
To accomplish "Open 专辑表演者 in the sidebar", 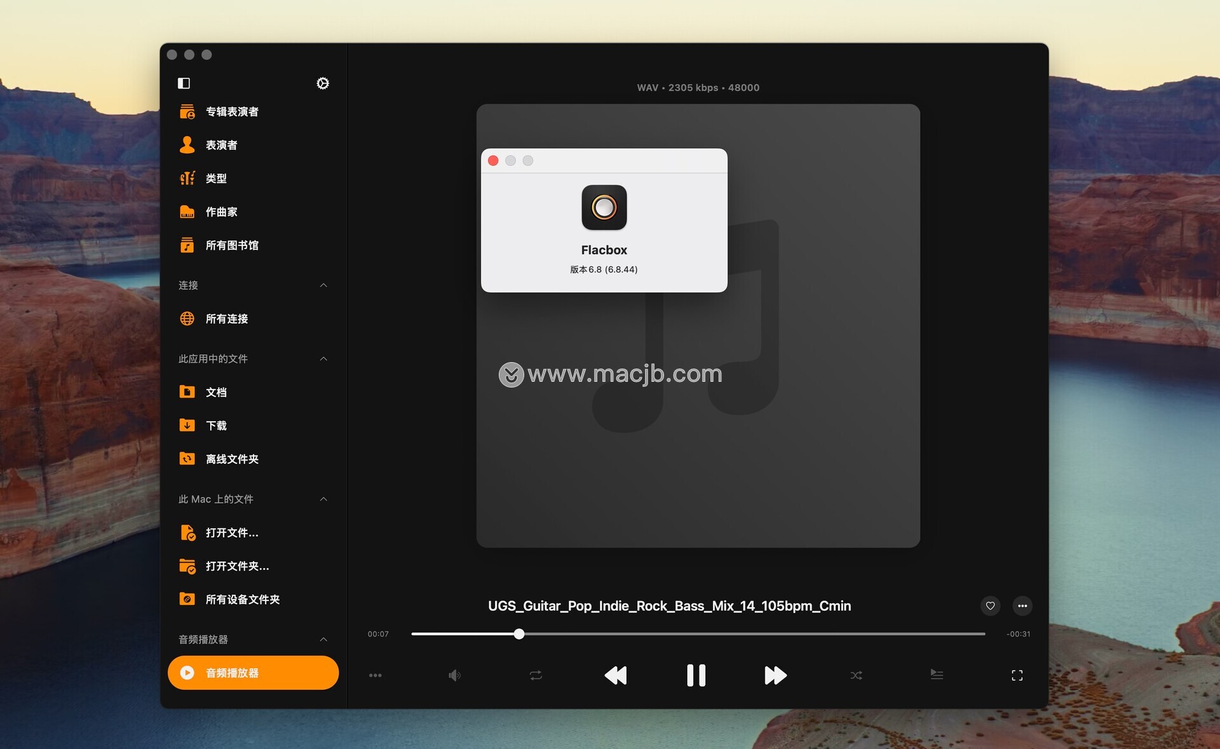I will pos(253,112).
